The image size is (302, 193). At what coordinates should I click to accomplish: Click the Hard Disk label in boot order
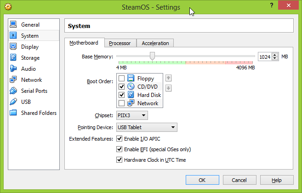tap(149, 95)
